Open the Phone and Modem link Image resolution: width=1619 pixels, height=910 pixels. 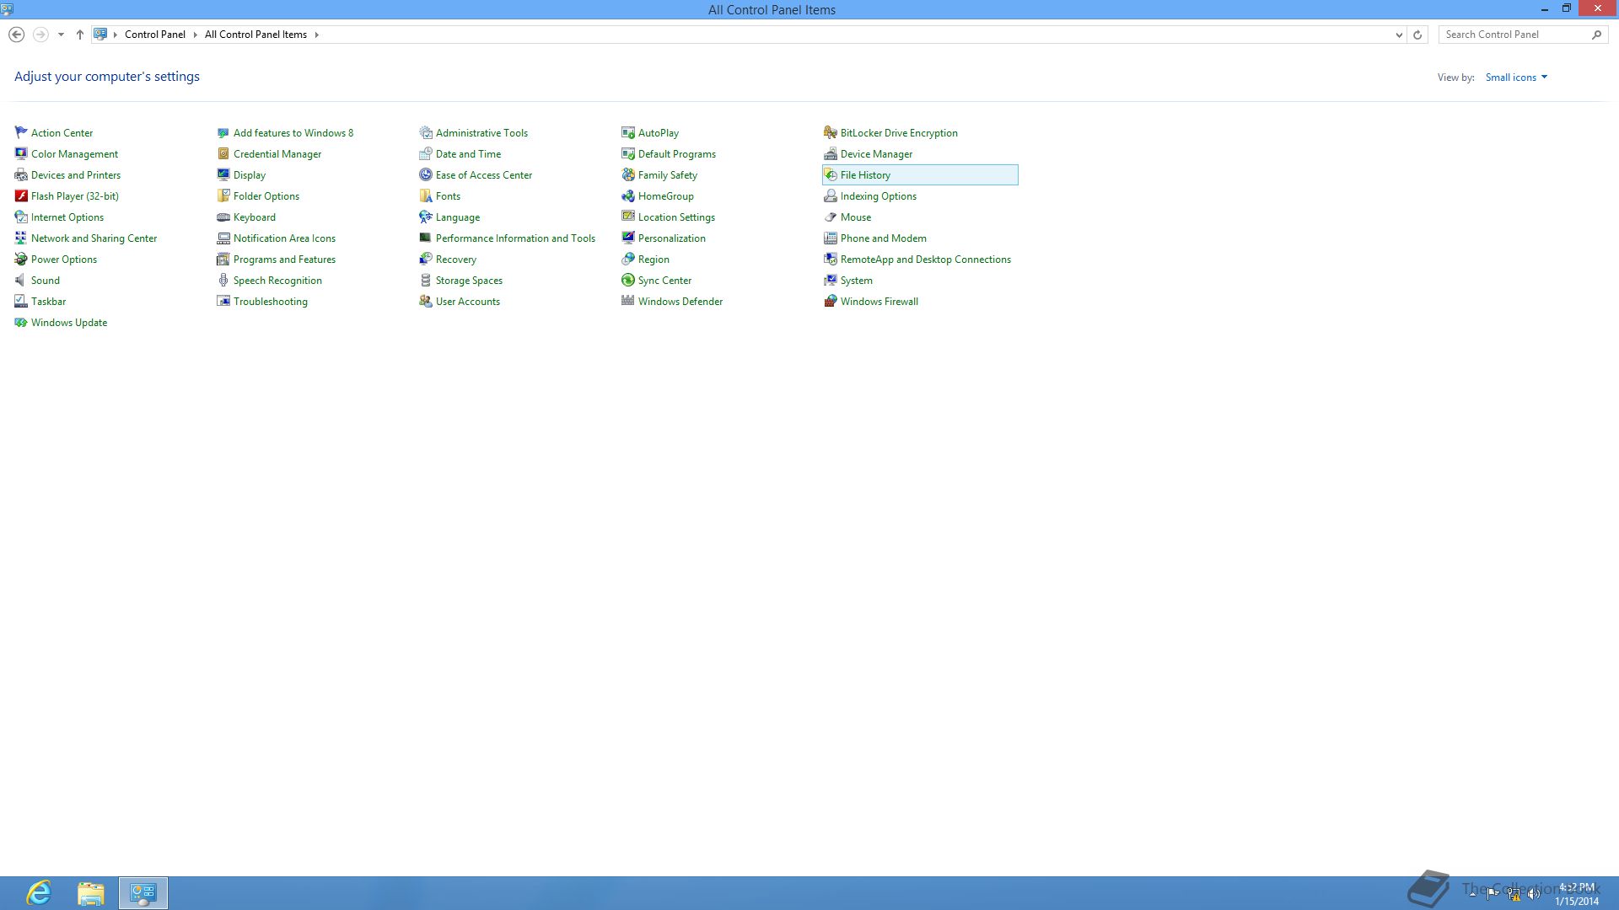pos(884,238)
